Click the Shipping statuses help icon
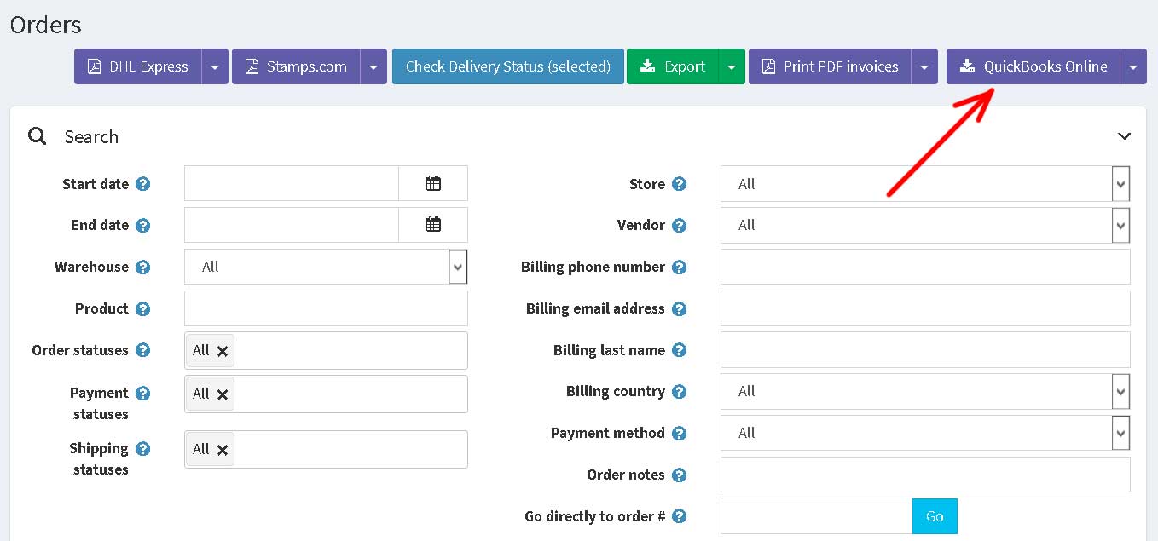Screen dimensions: 1158x541 (x=143, y=449)
